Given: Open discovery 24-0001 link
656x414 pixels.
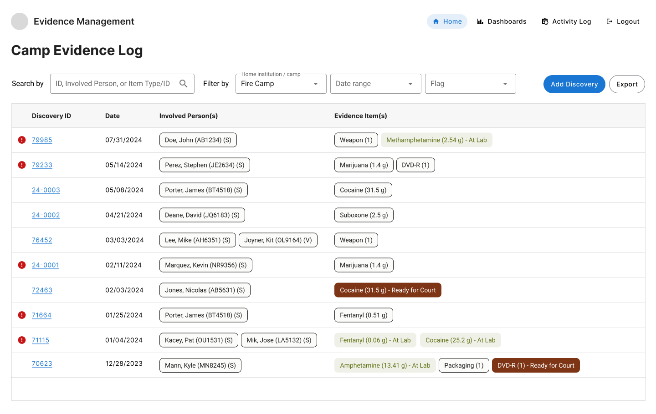Looking at the screenshot, I should pos(46,265).
